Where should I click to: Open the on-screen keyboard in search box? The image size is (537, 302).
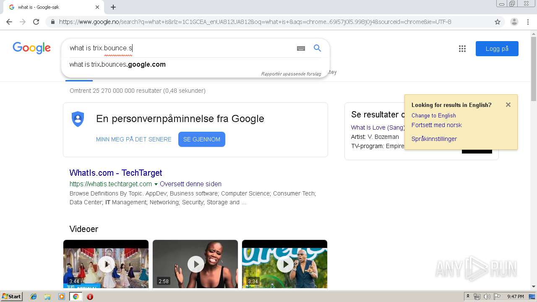pos(301,48)
